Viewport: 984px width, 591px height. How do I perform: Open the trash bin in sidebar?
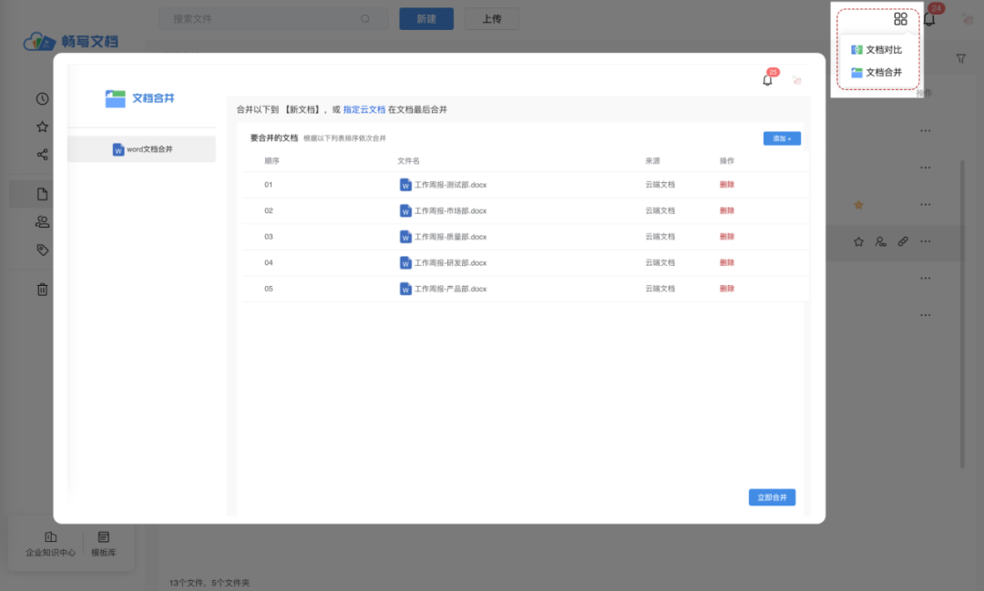[42, 290]
